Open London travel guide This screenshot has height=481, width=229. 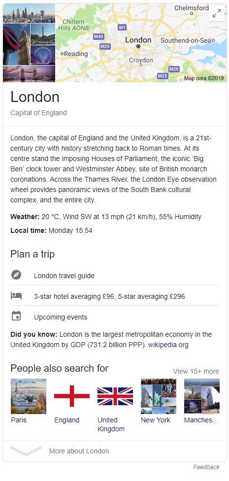pyautogui.click(x=64, y=276)
